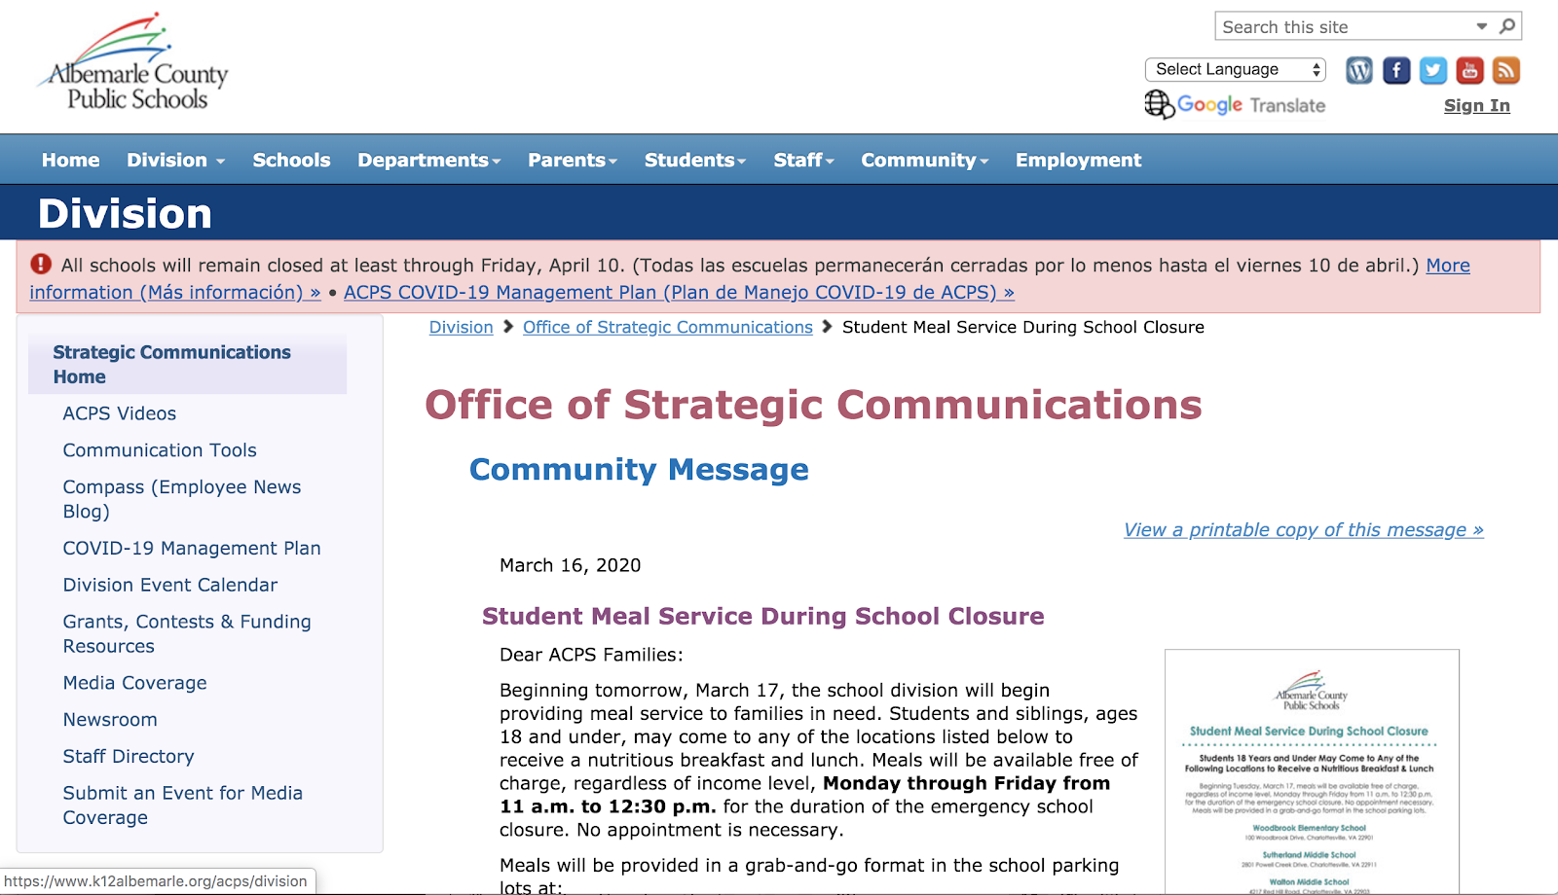Image resolution: width=1558 pixels, height=895 pixels.
Task: Click Division breadcrumb link
Action: pos(461,327)
